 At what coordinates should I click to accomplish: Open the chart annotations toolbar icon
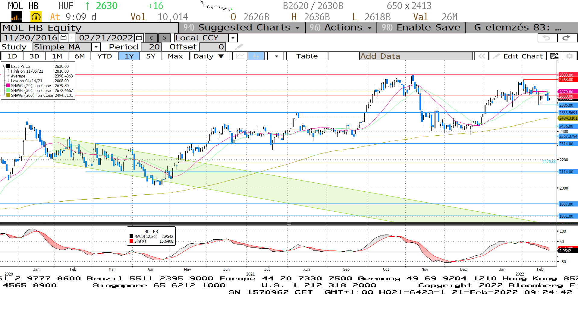pyautogui.click(x=554, y=56)
